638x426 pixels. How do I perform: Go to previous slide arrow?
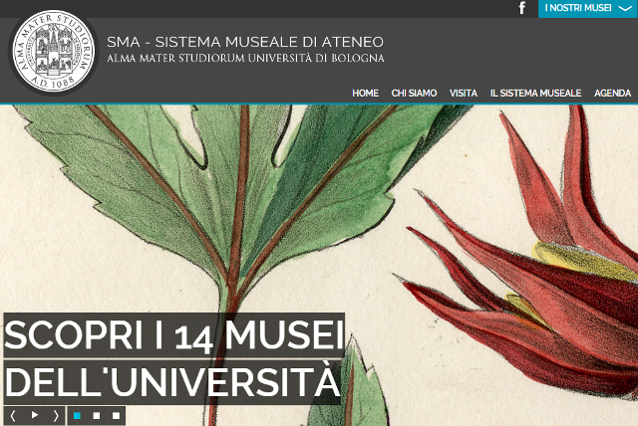point(14,415)
